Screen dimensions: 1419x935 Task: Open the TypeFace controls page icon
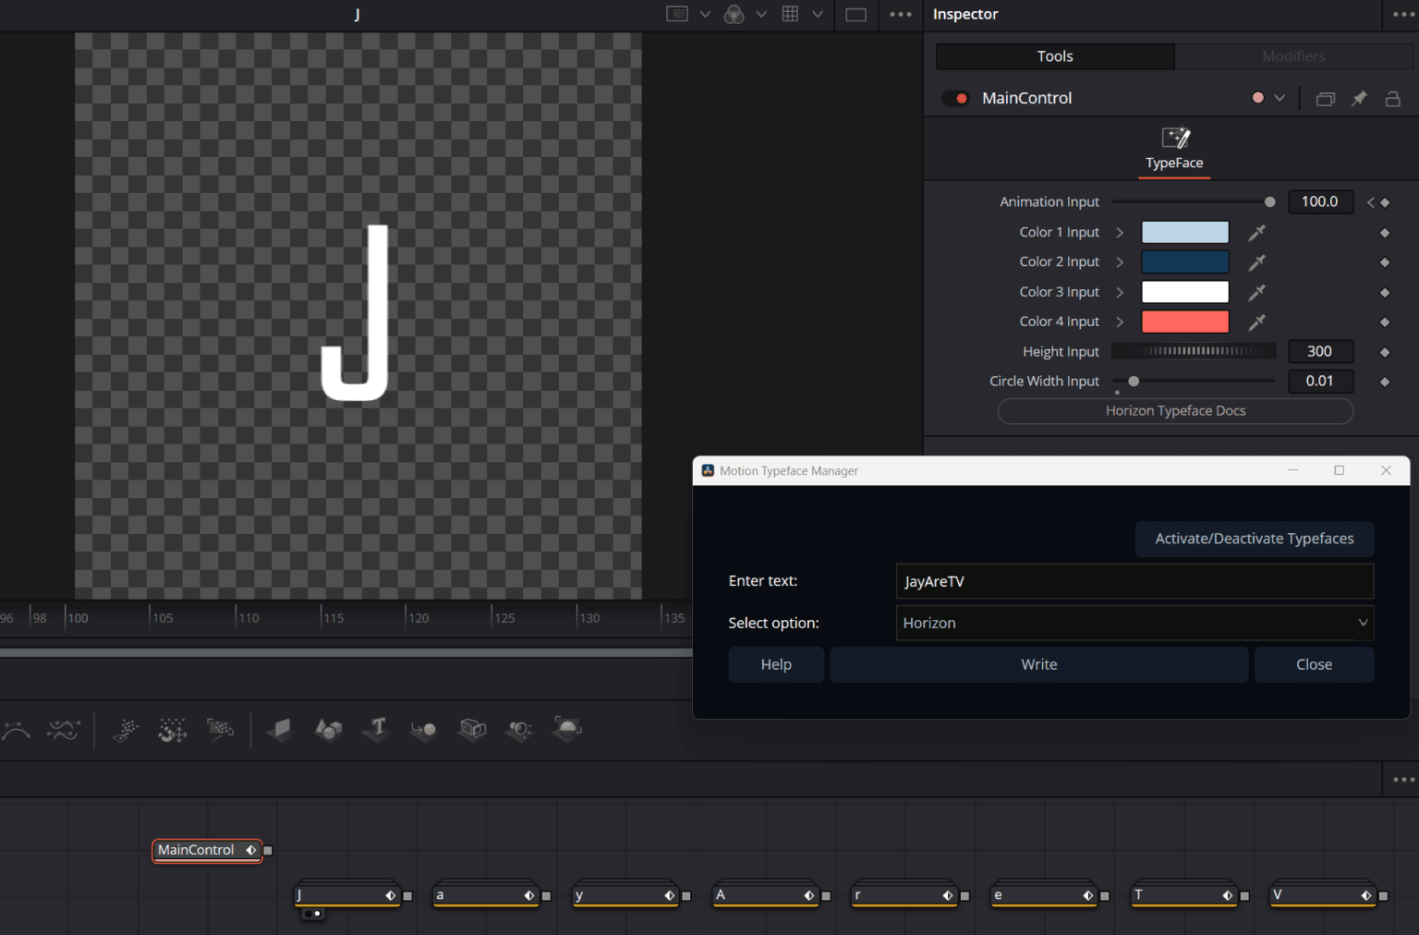(x=1175, y=139)
